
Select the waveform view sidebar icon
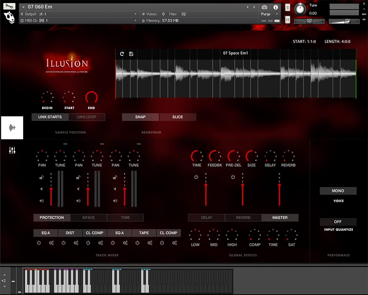pyautogui.click(x=12, y=128)
